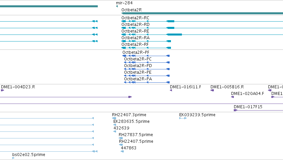Select the Octbeta2R-PF protein feature
This screenshot has width=283, height=160.
pos(146,56)
